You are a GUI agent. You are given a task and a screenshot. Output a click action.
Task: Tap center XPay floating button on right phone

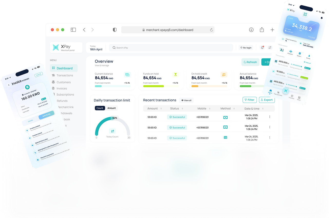[x=286, y=91]
